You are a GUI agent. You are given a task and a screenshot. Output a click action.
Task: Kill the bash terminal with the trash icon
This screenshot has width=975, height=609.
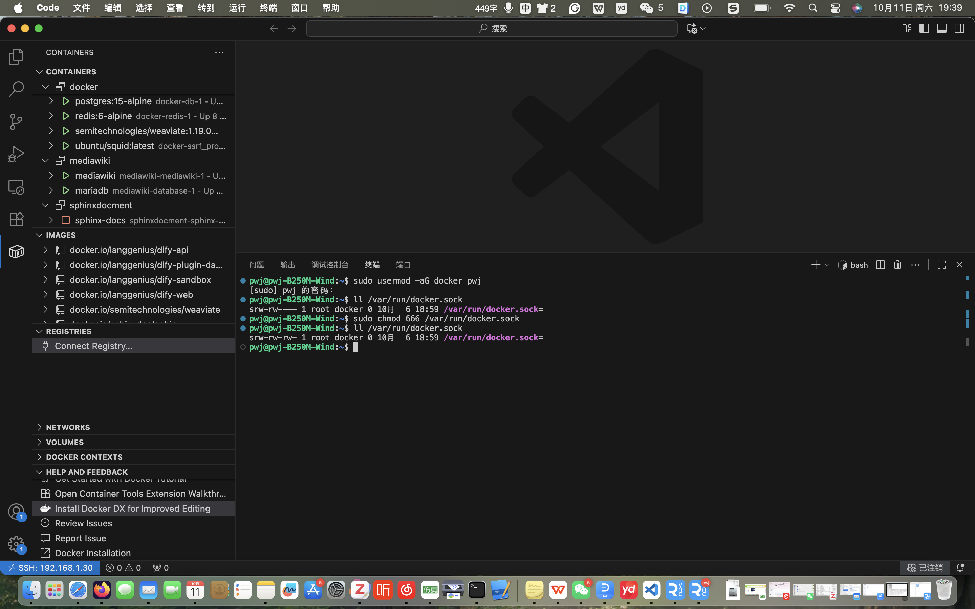click(x=897, y=265)
